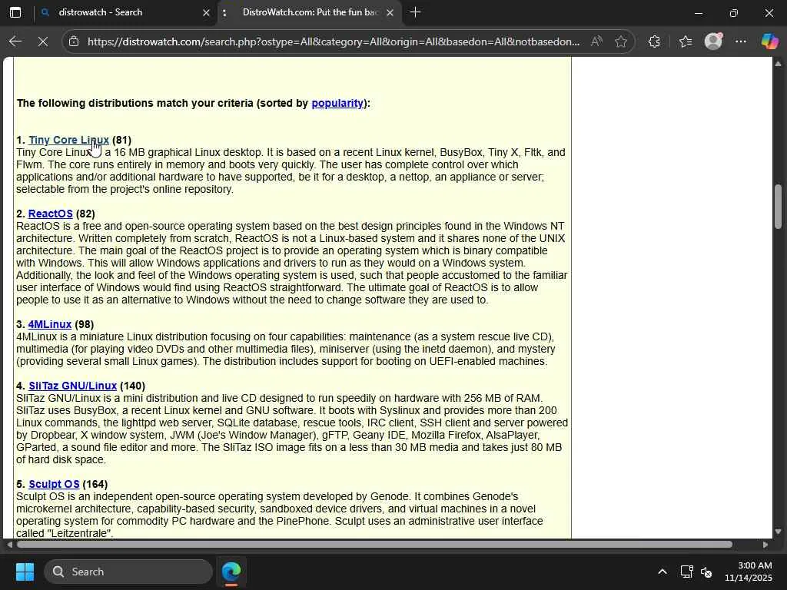Add this page to favorites star
This screenshot has width=787, height=590.
(x=621, y=41)
